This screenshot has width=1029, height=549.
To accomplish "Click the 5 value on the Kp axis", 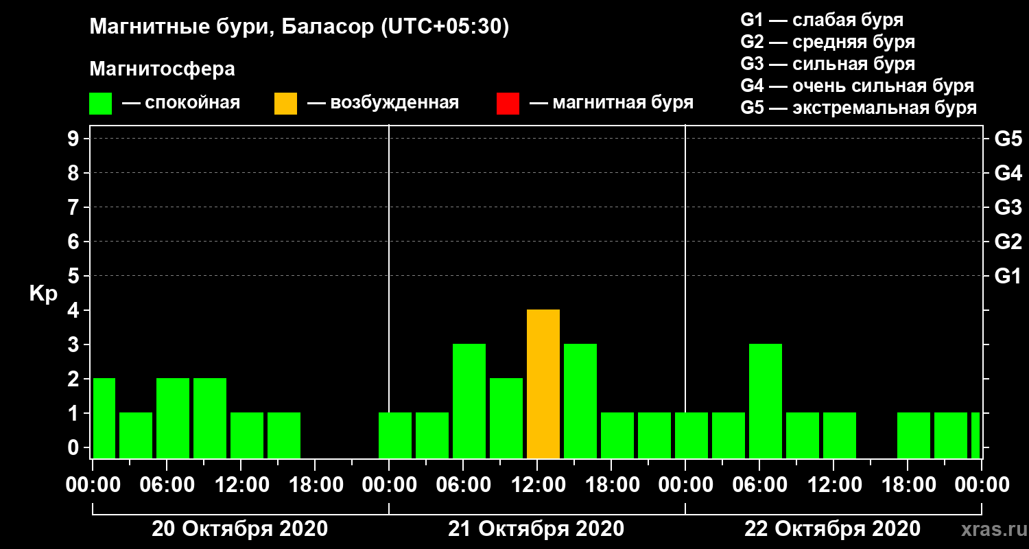I will coord(75,276).
